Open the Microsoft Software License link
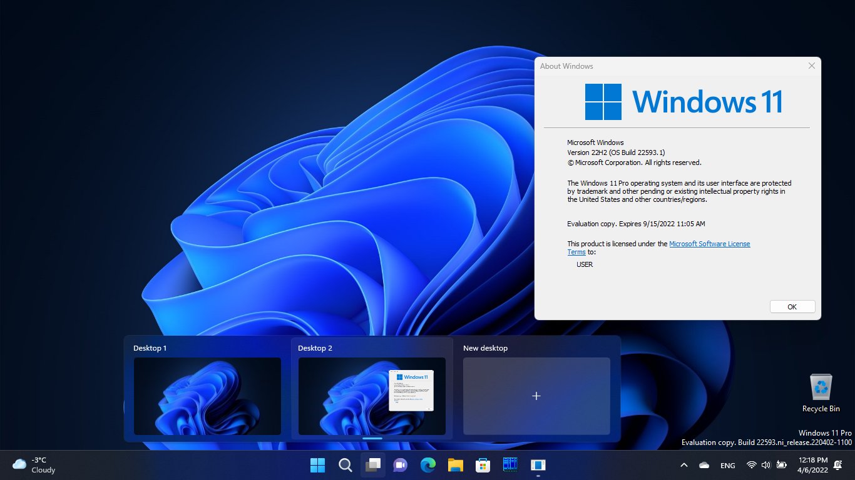 (710, 244)
